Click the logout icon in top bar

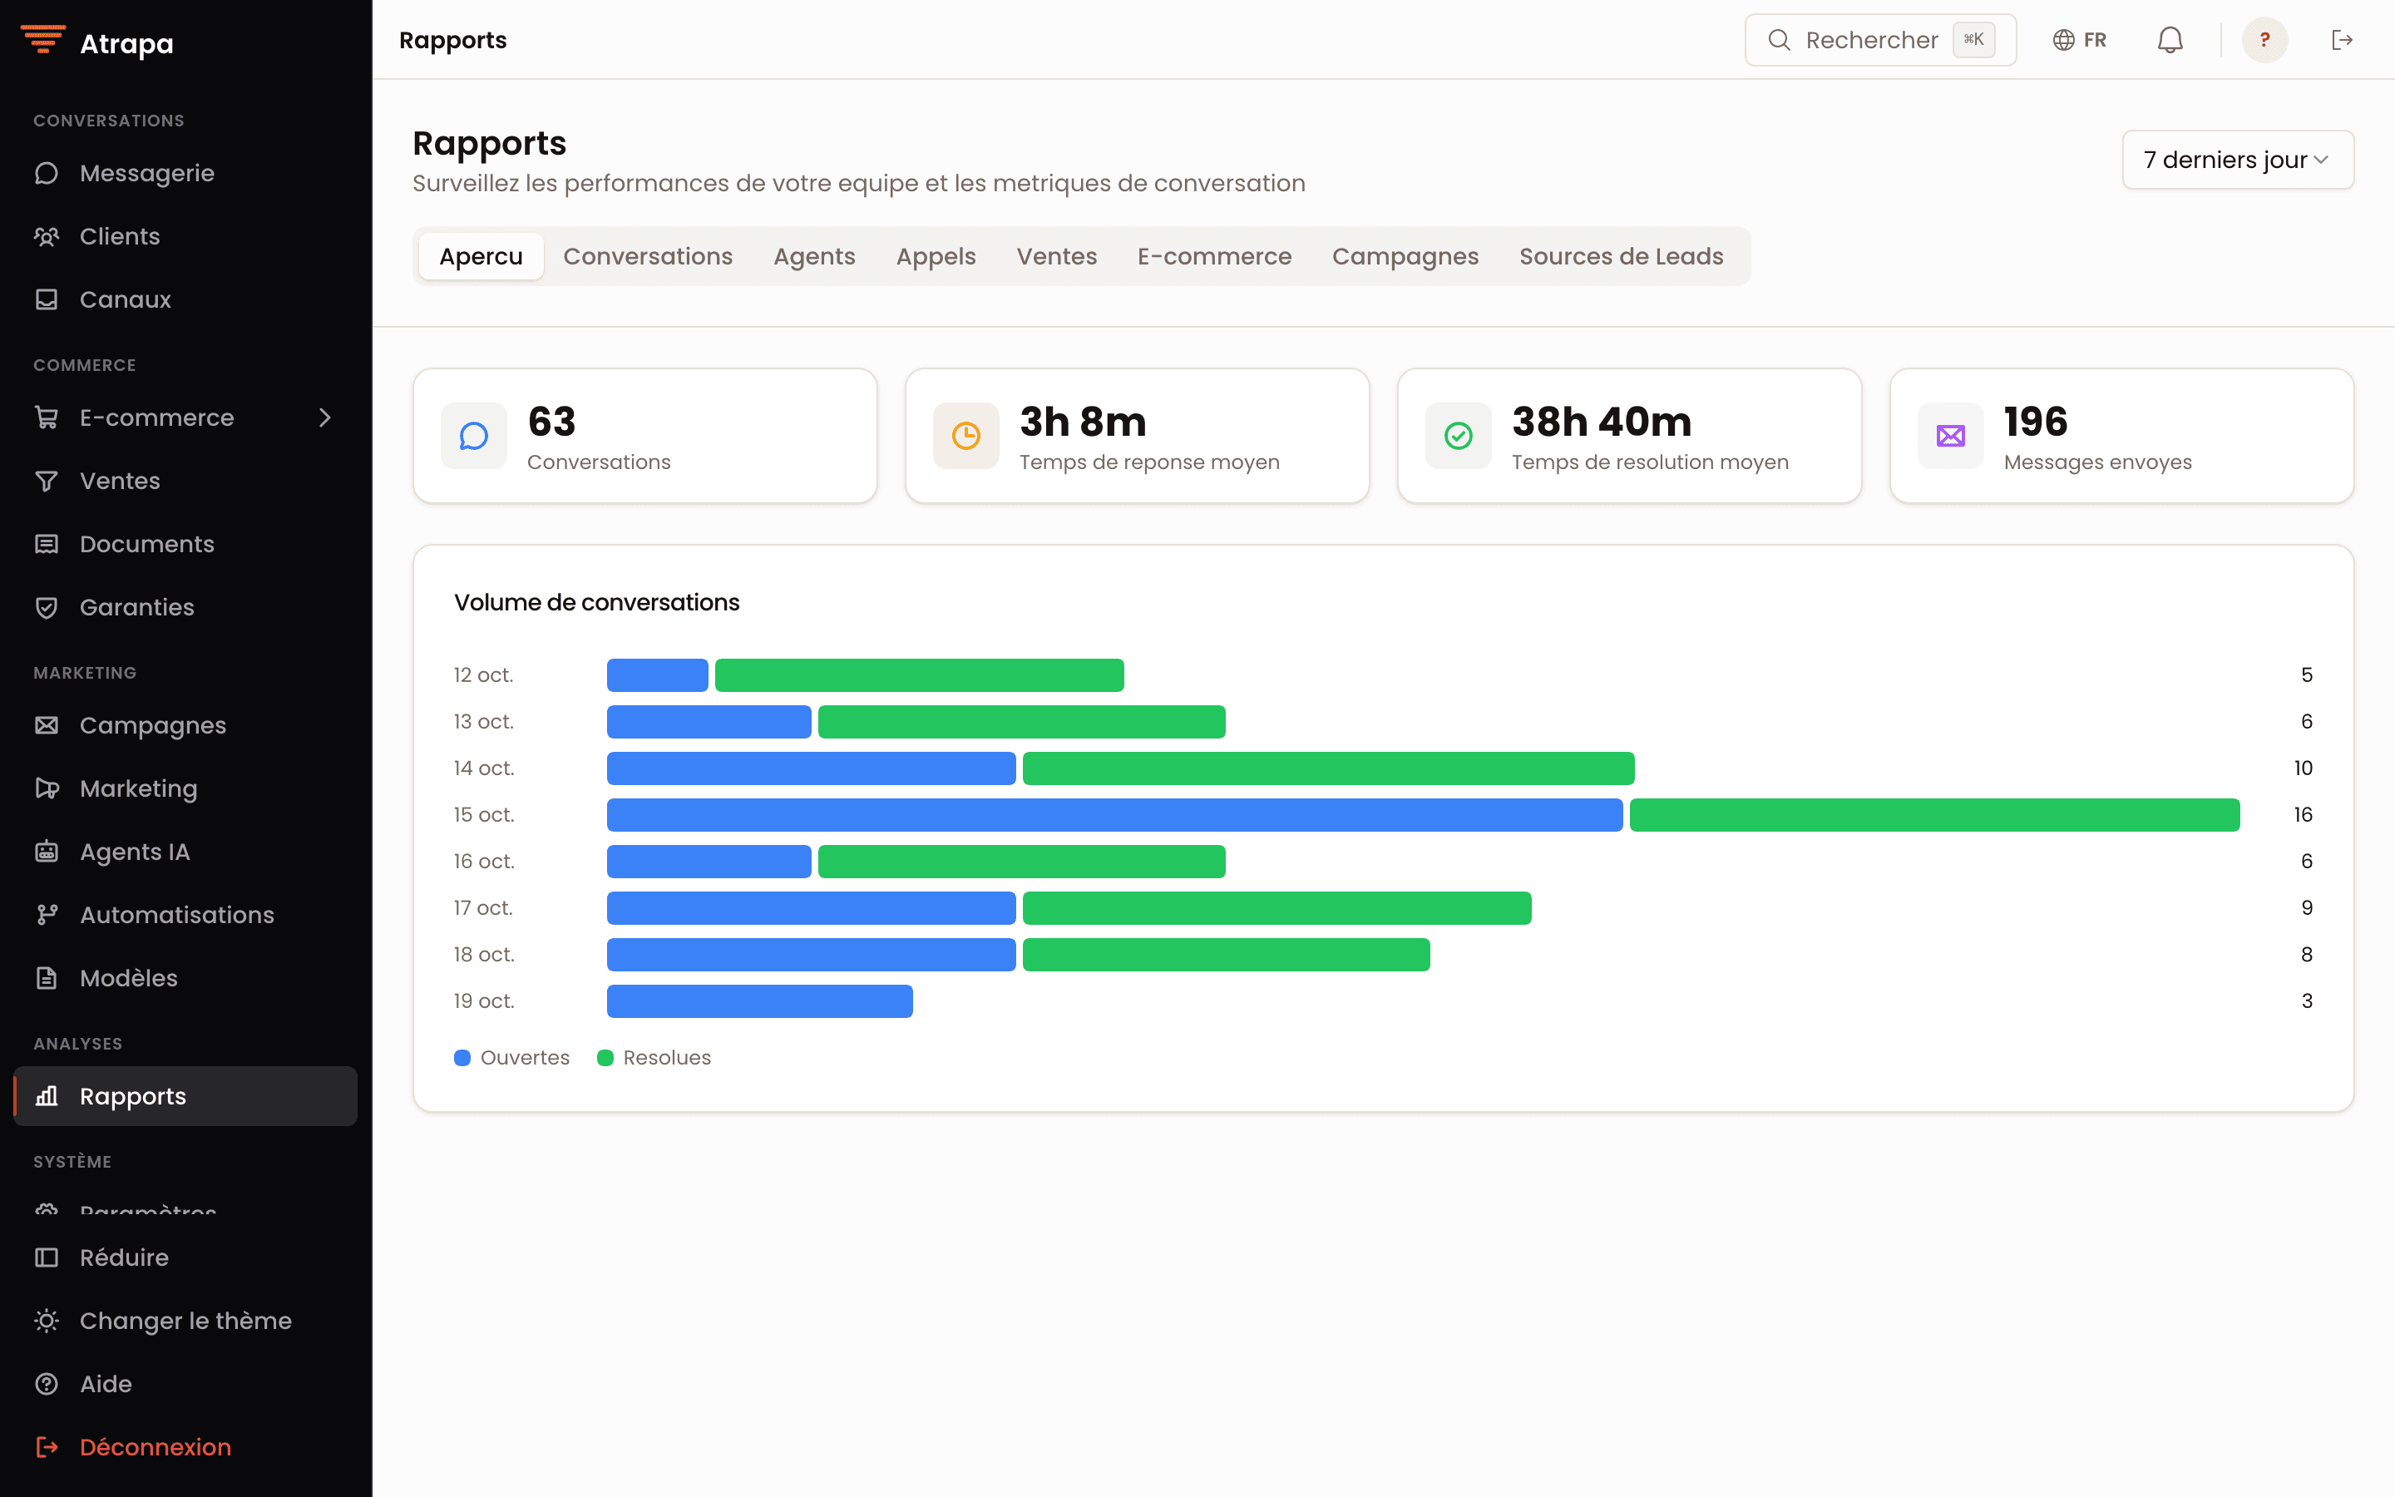2342,40
